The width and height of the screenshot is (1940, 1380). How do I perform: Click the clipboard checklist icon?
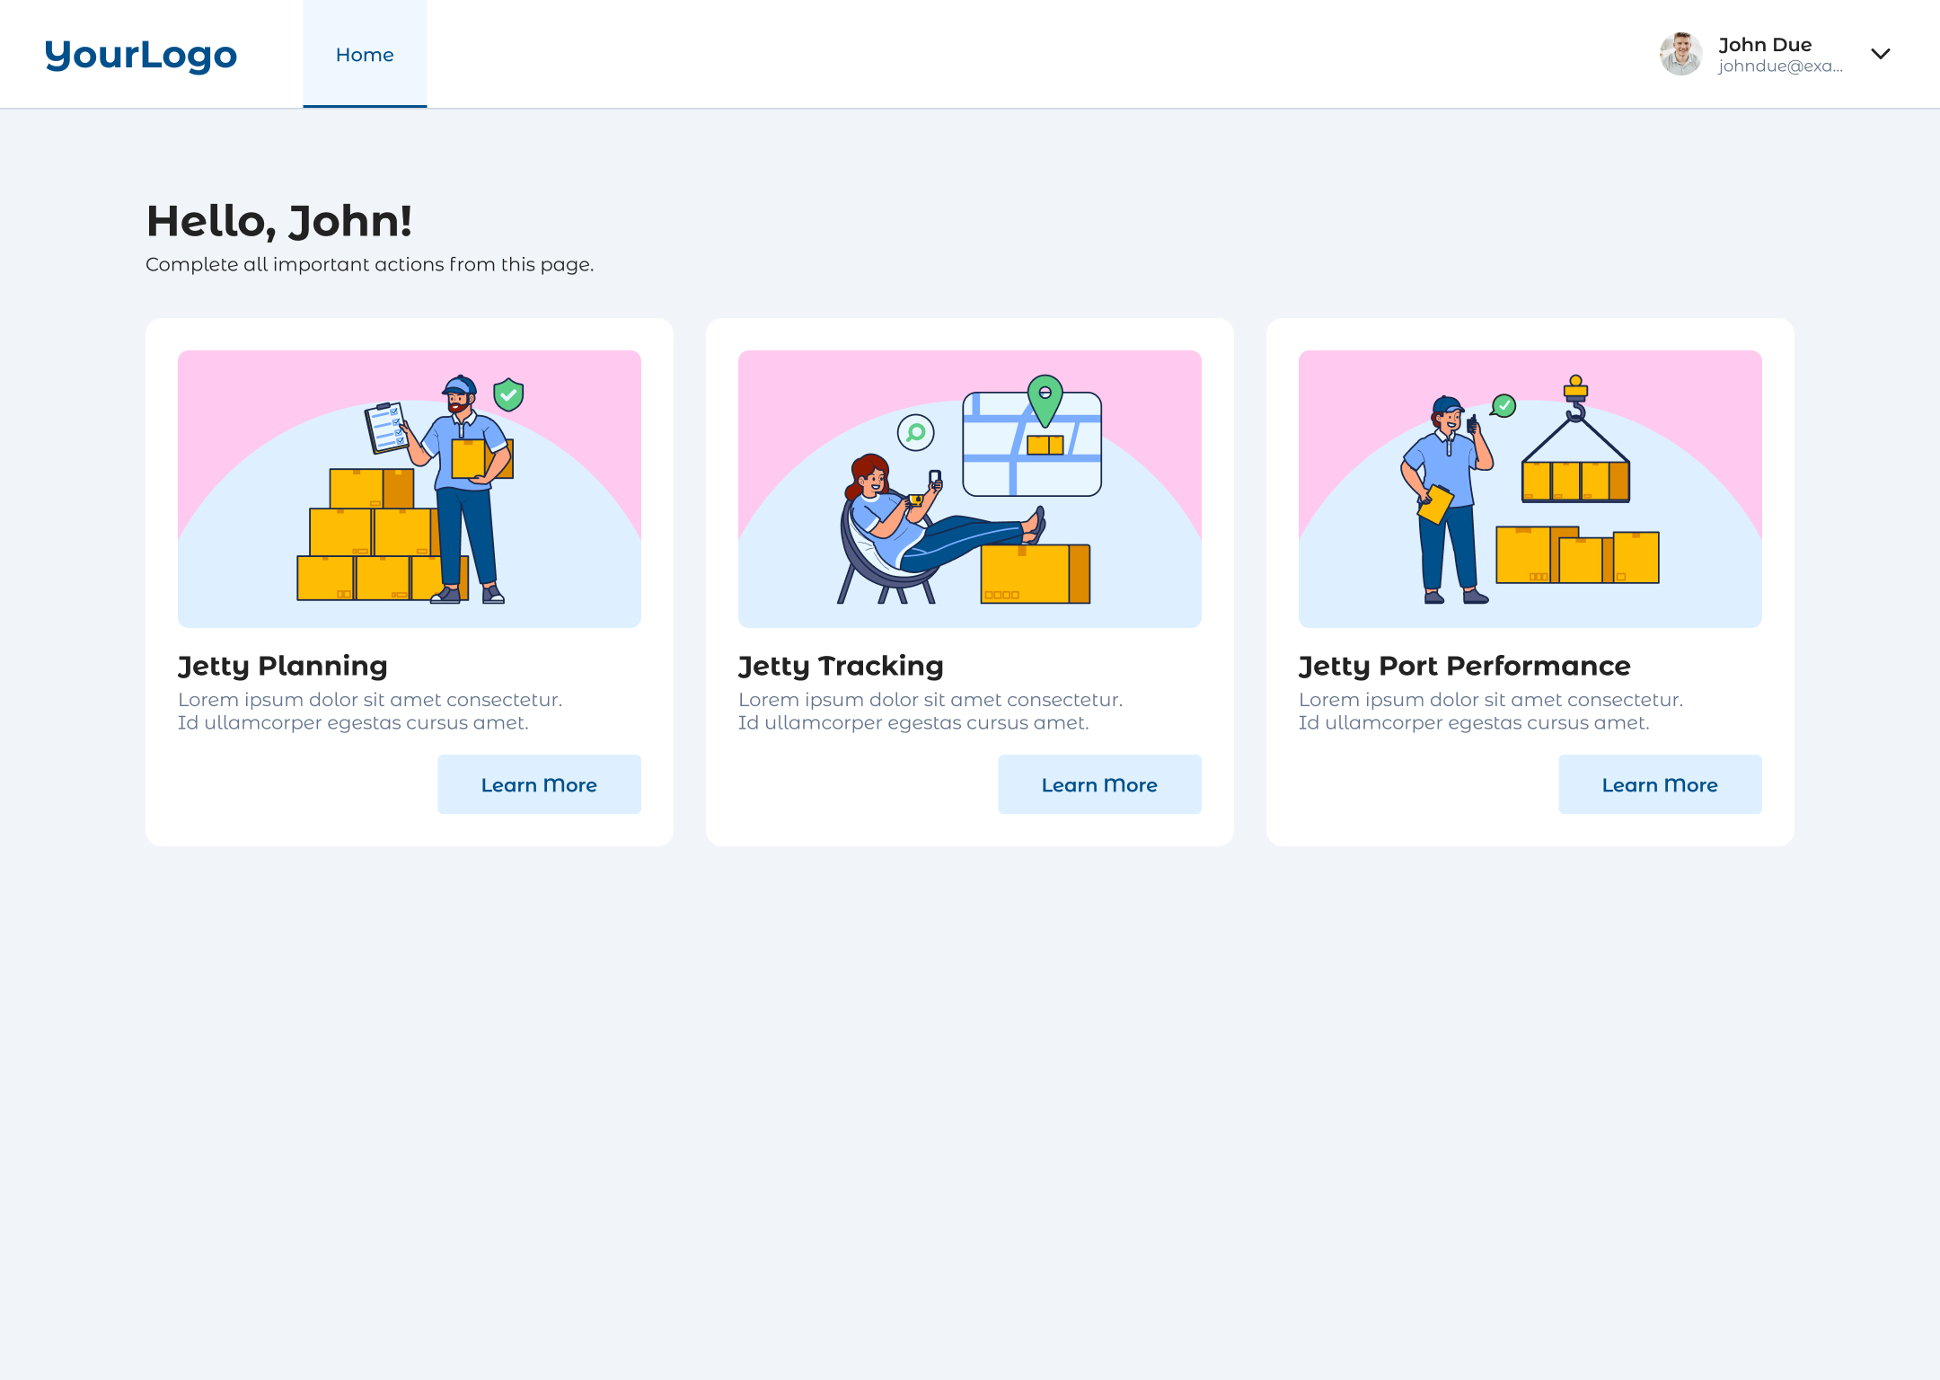pos(387,428)
